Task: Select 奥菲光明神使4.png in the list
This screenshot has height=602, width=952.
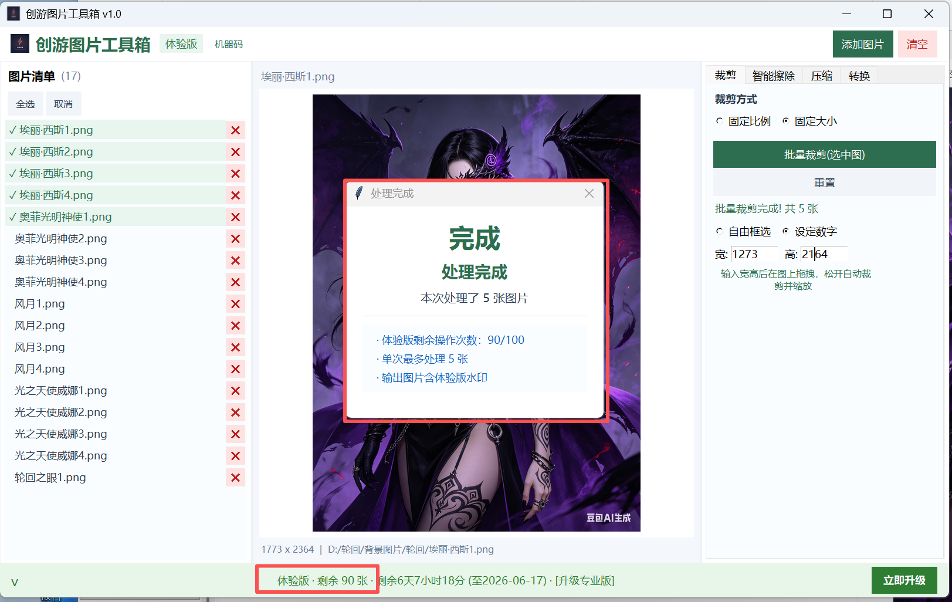Action: 116,282
